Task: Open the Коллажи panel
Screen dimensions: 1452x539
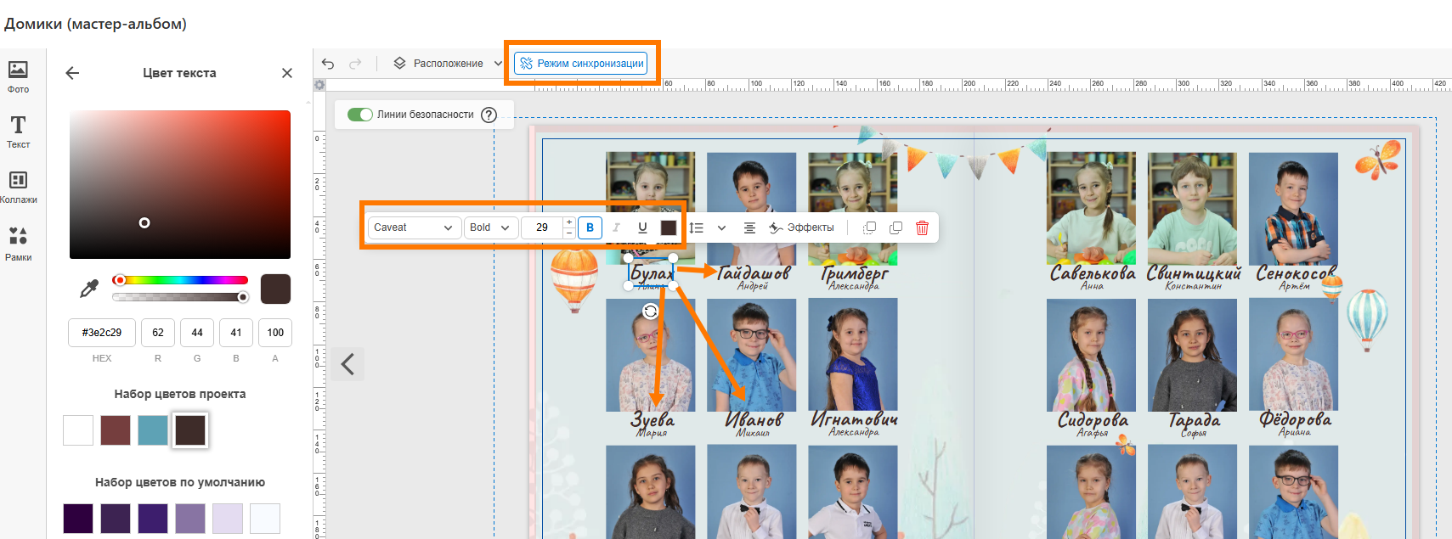Action: 18,187
